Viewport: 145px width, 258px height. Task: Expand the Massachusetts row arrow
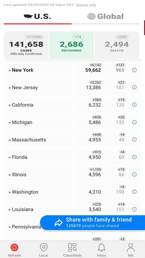pyautogui.click(x=10, y=140)
